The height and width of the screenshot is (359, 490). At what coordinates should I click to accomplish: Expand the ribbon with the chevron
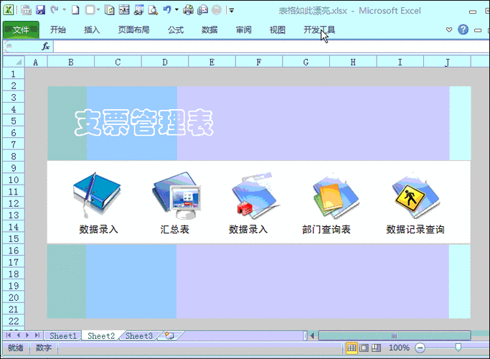click(x=449, y=29)
